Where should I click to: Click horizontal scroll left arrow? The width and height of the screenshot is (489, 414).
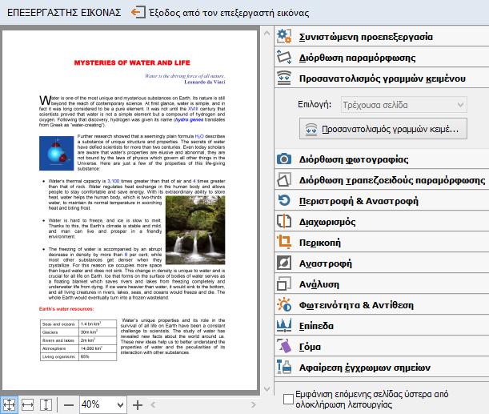[x=153, y=405]
